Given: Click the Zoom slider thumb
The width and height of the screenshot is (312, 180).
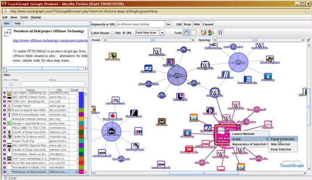Looking at the screenshot, I should [x=153, y=40].
